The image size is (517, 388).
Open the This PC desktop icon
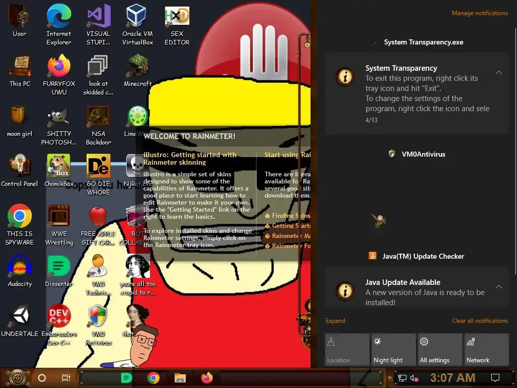(20, 71)
